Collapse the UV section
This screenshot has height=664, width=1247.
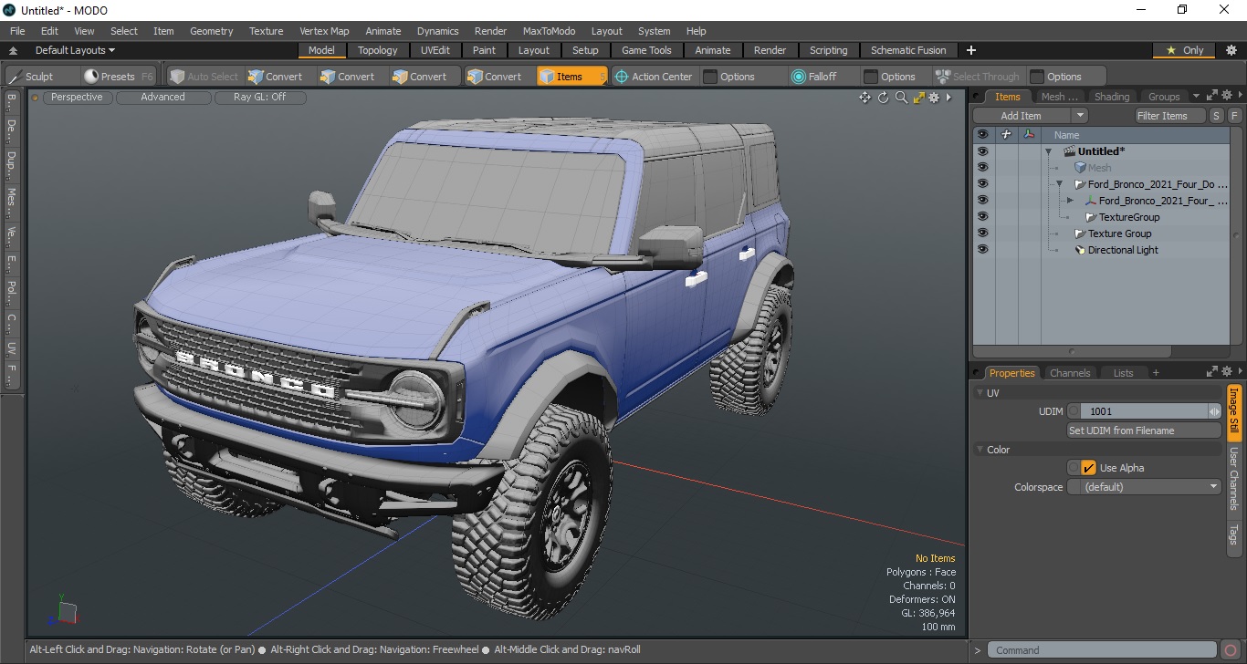980,393
